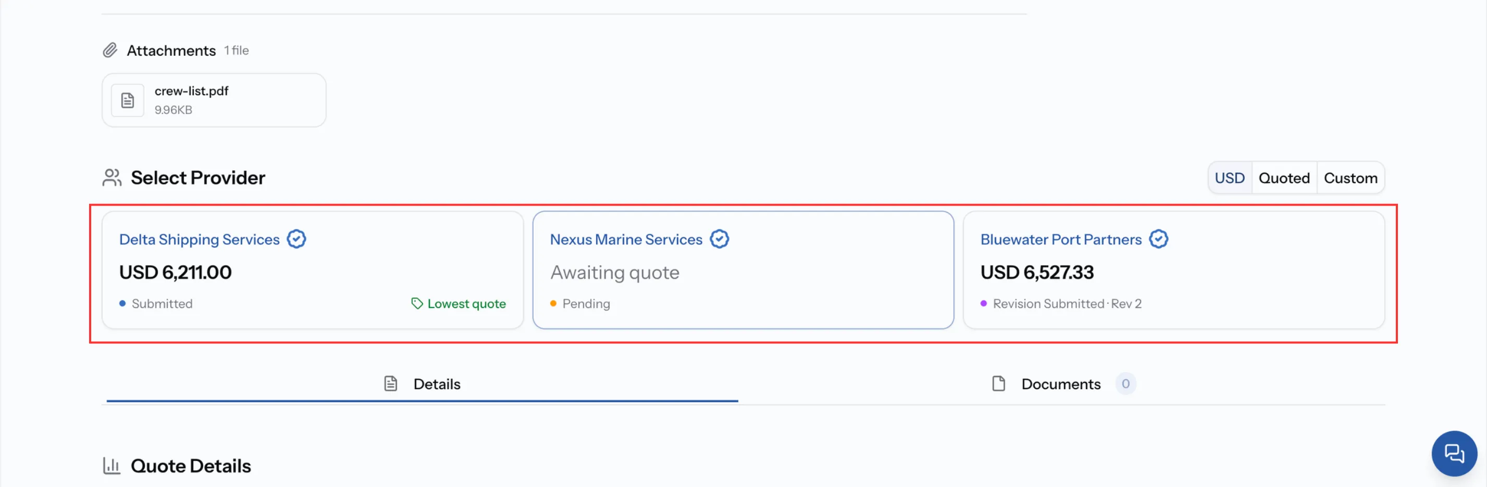
Task: Click the crew-list.pdf file document icon
Action: tap(128, 100)
